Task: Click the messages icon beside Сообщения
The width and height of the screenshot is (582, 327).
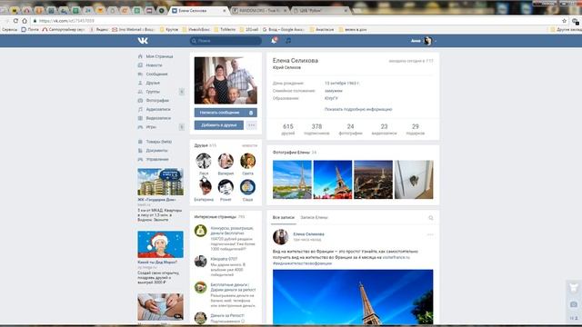Action: click(x=140, y=74)
